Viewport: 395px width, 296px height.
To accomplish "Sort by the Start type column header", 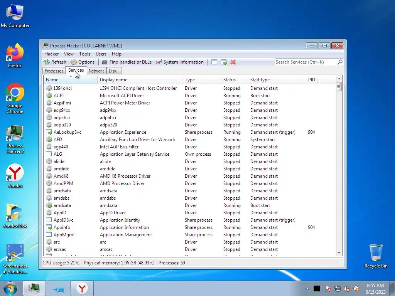I will [273, 79].
